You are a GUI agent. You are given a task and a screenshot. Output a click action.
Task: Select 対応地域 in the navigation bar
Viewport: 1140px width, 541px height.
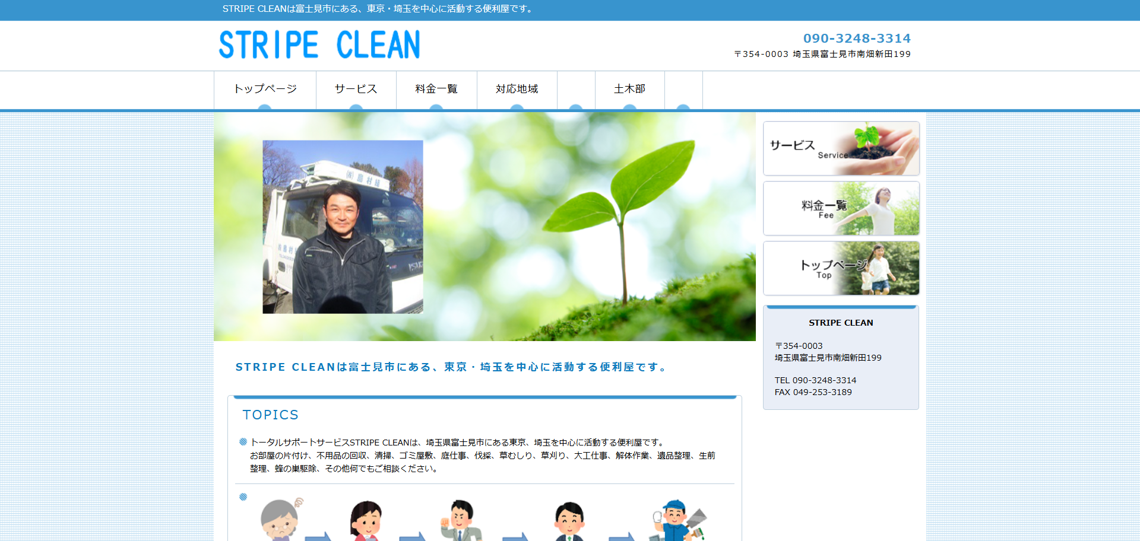(517, 89)
